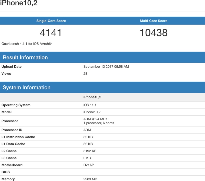
Task: Click the L1 Instruction Cache label
Action: pyautogui.click(x=18, y=137)
